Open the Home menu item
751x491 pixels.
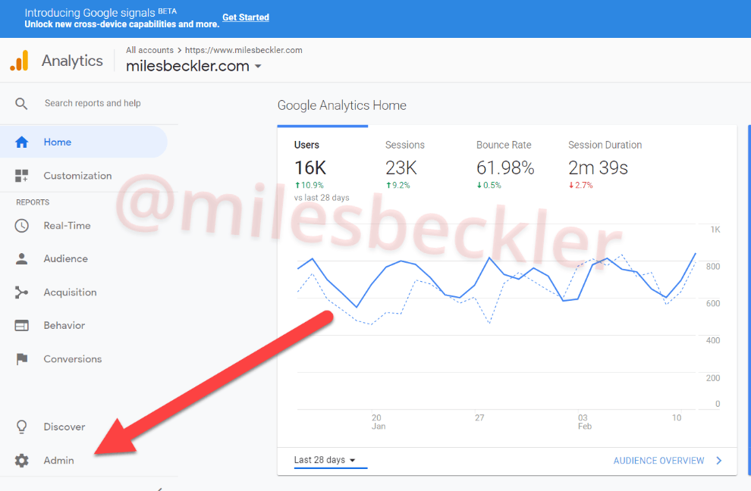[83, 142]
